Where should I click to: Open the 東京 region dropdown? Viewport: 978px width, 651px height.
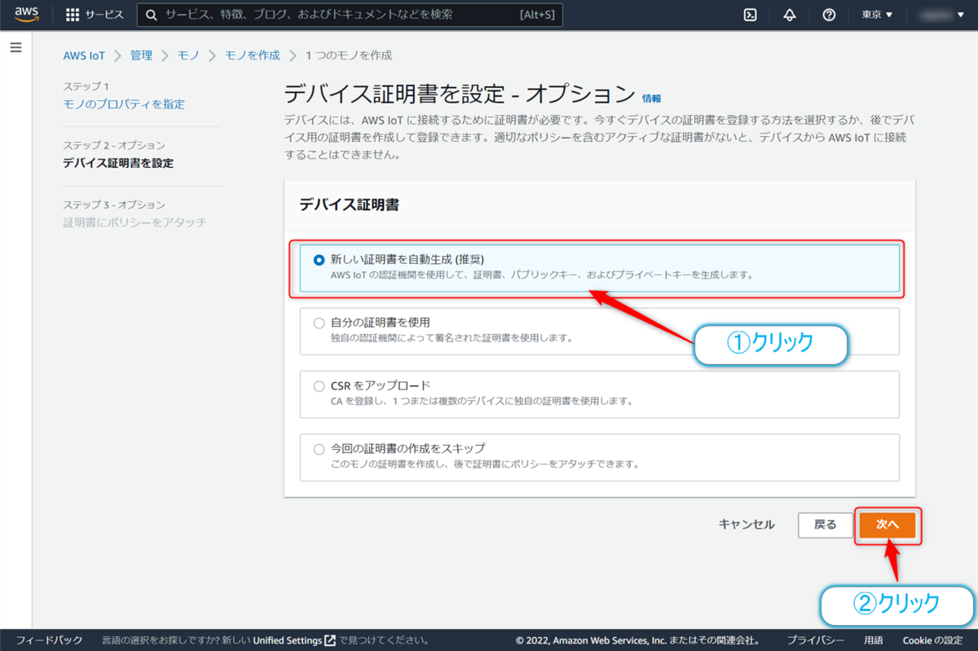[x=878, y=15]
